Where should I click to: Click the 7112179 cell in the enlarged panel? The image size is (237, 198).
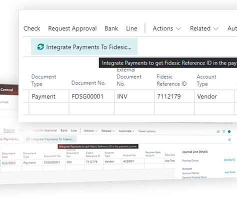(x=174, y=96)
